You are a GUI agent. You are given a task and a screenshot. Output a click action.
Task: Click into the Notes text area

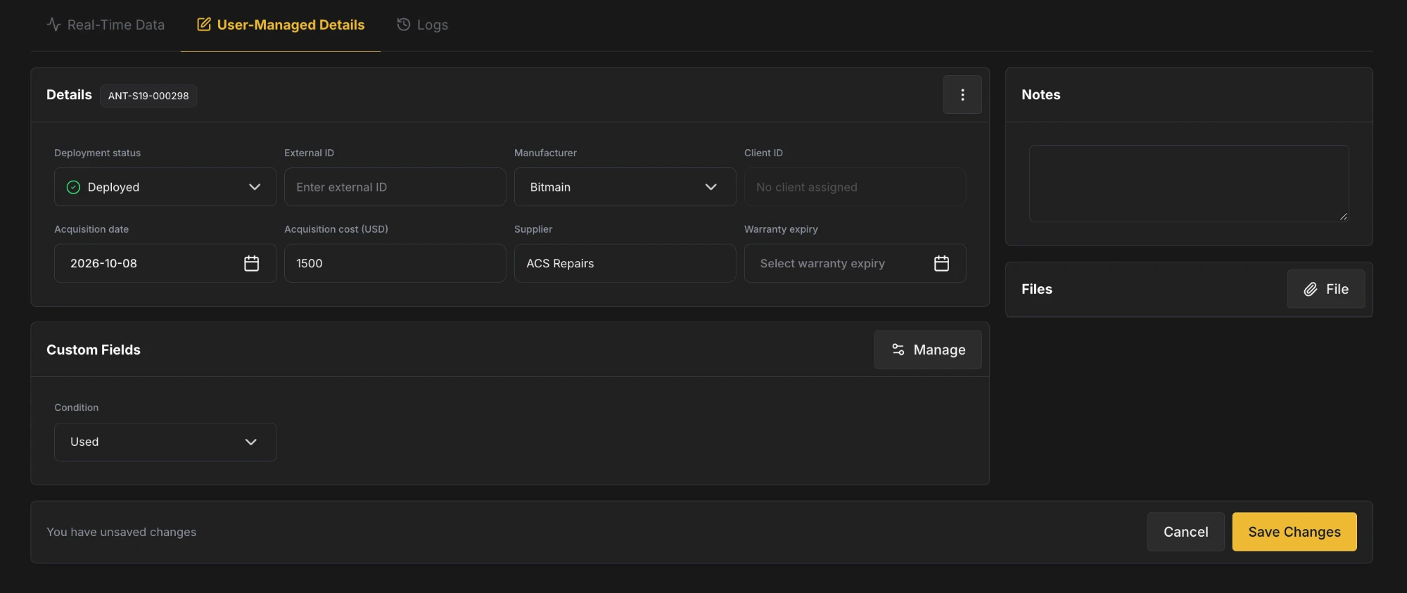click(1189, 184)
